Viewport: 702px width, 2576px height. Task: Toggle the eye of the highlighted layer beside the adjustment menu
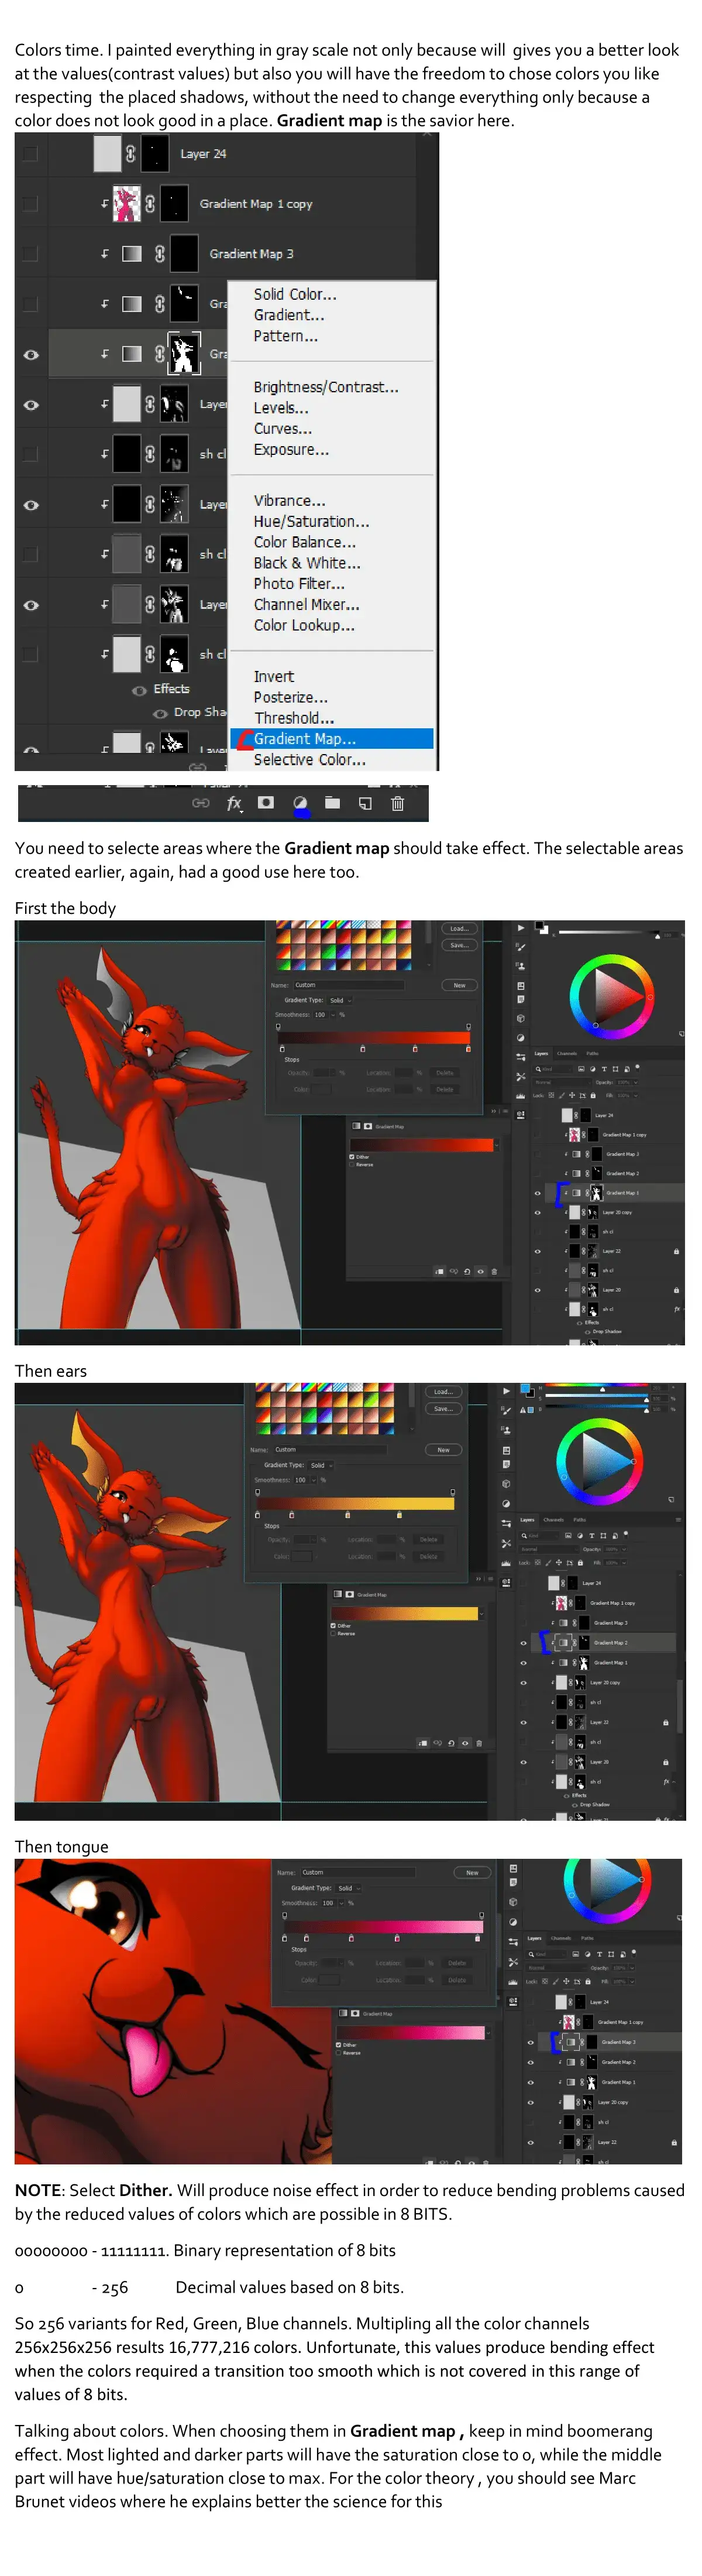click(x=31, y=354)
